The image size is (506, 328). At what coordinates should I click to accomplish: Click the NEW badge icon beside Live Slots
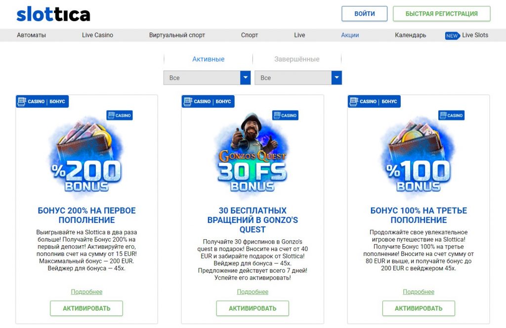pyautogui.click(x=452, y=36)
